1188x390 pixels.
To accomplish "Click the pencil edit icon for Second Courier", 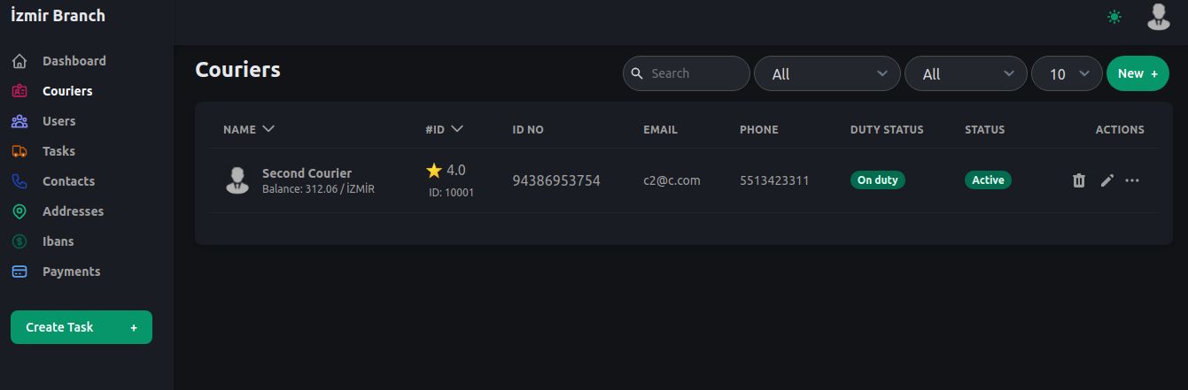I will click(x=1106, y=180).
